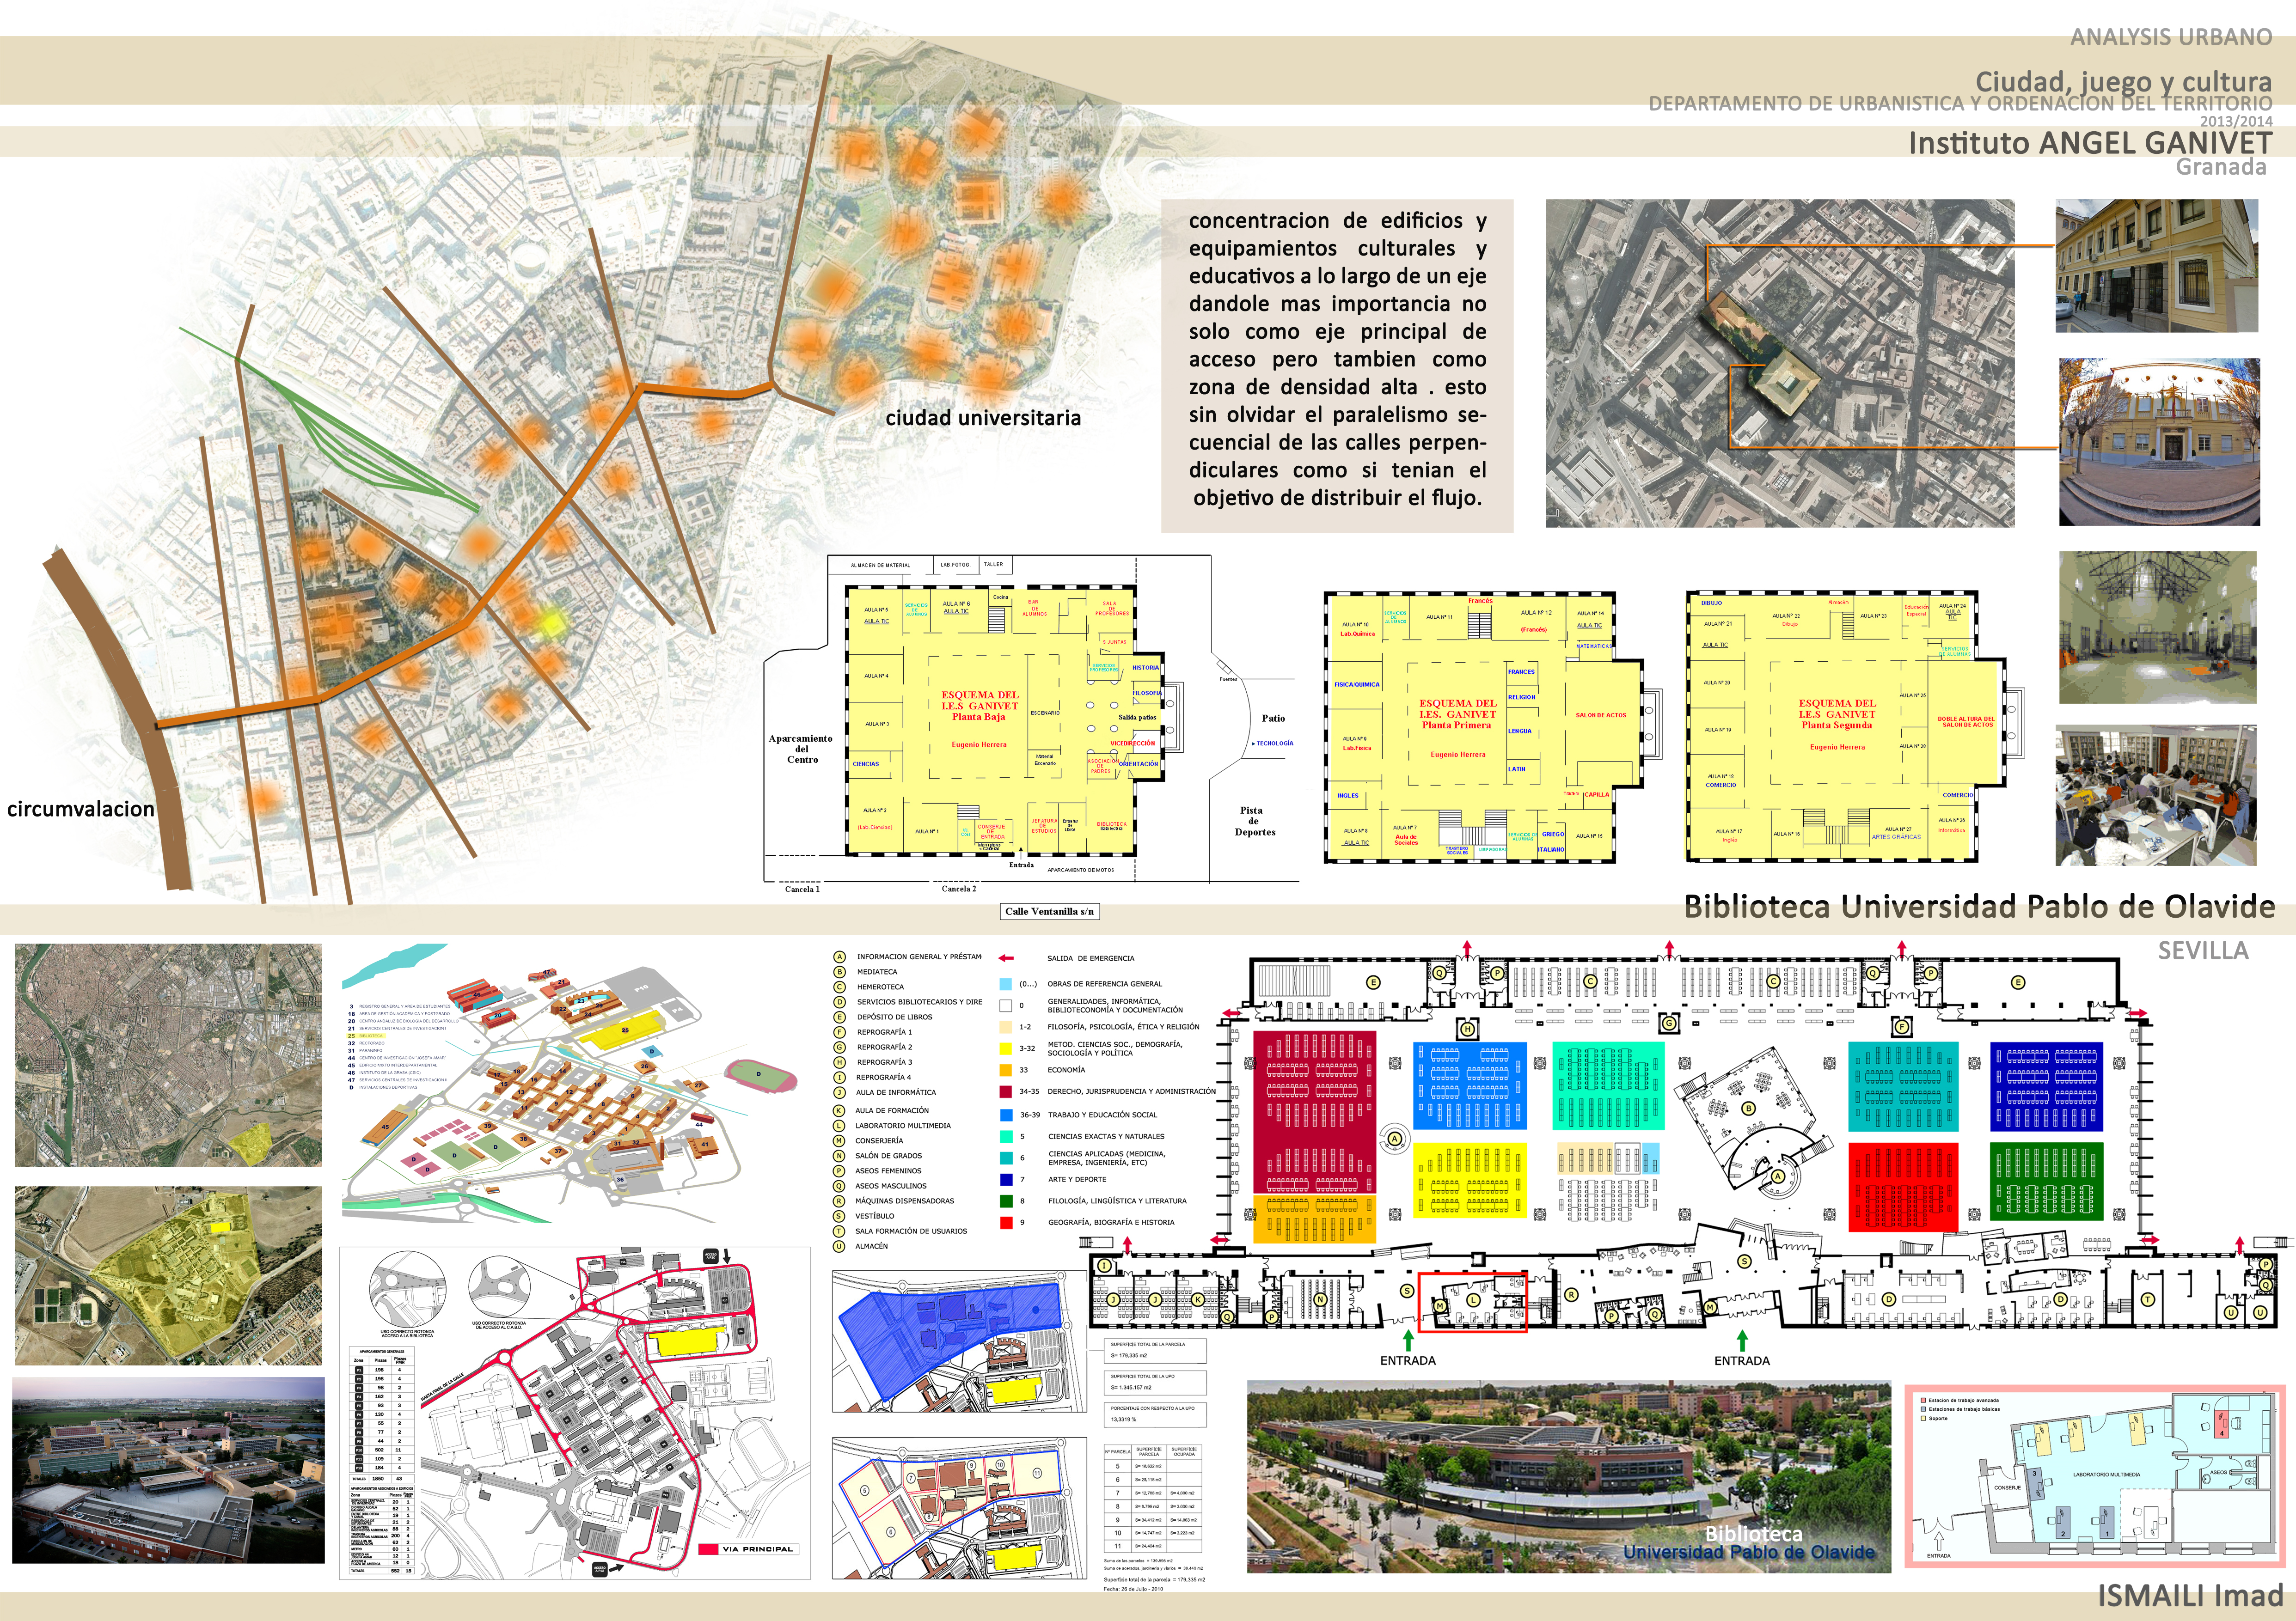Click the isometric campus map with numbered buildings

570,1082
